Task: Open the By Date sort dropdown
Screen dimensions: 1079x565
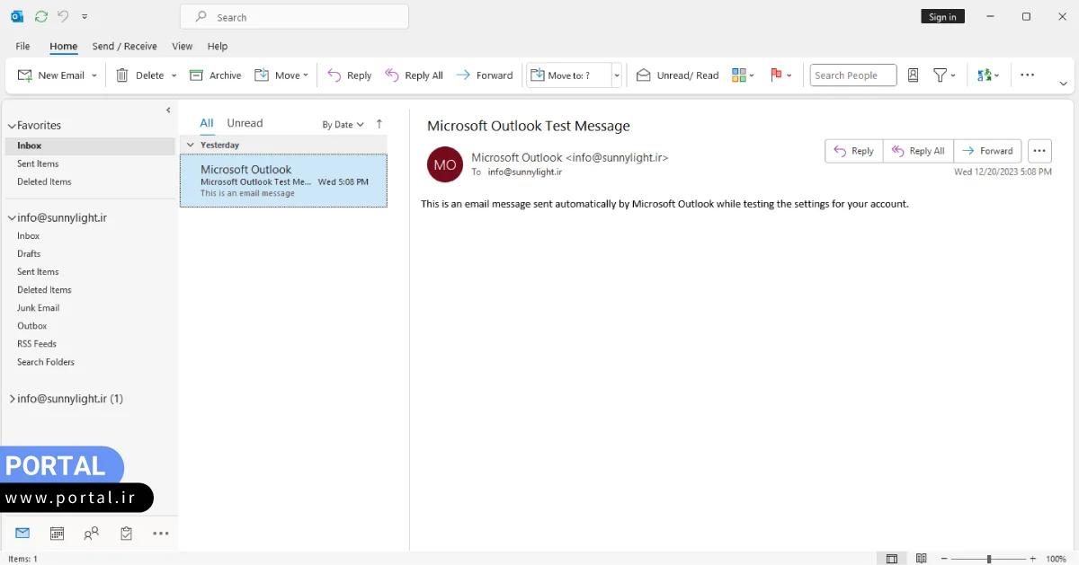Action: 343,125
